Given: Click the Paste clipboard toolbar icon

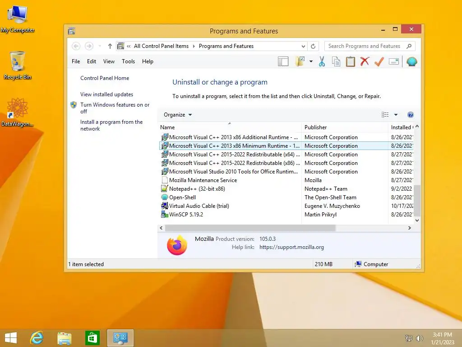Looking at the screenshot, I should click(x=350, y=61).
